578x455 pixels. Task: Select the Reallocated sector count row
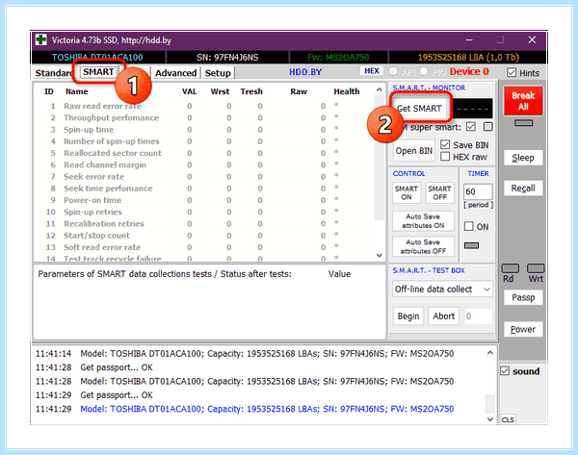(204, 153)
